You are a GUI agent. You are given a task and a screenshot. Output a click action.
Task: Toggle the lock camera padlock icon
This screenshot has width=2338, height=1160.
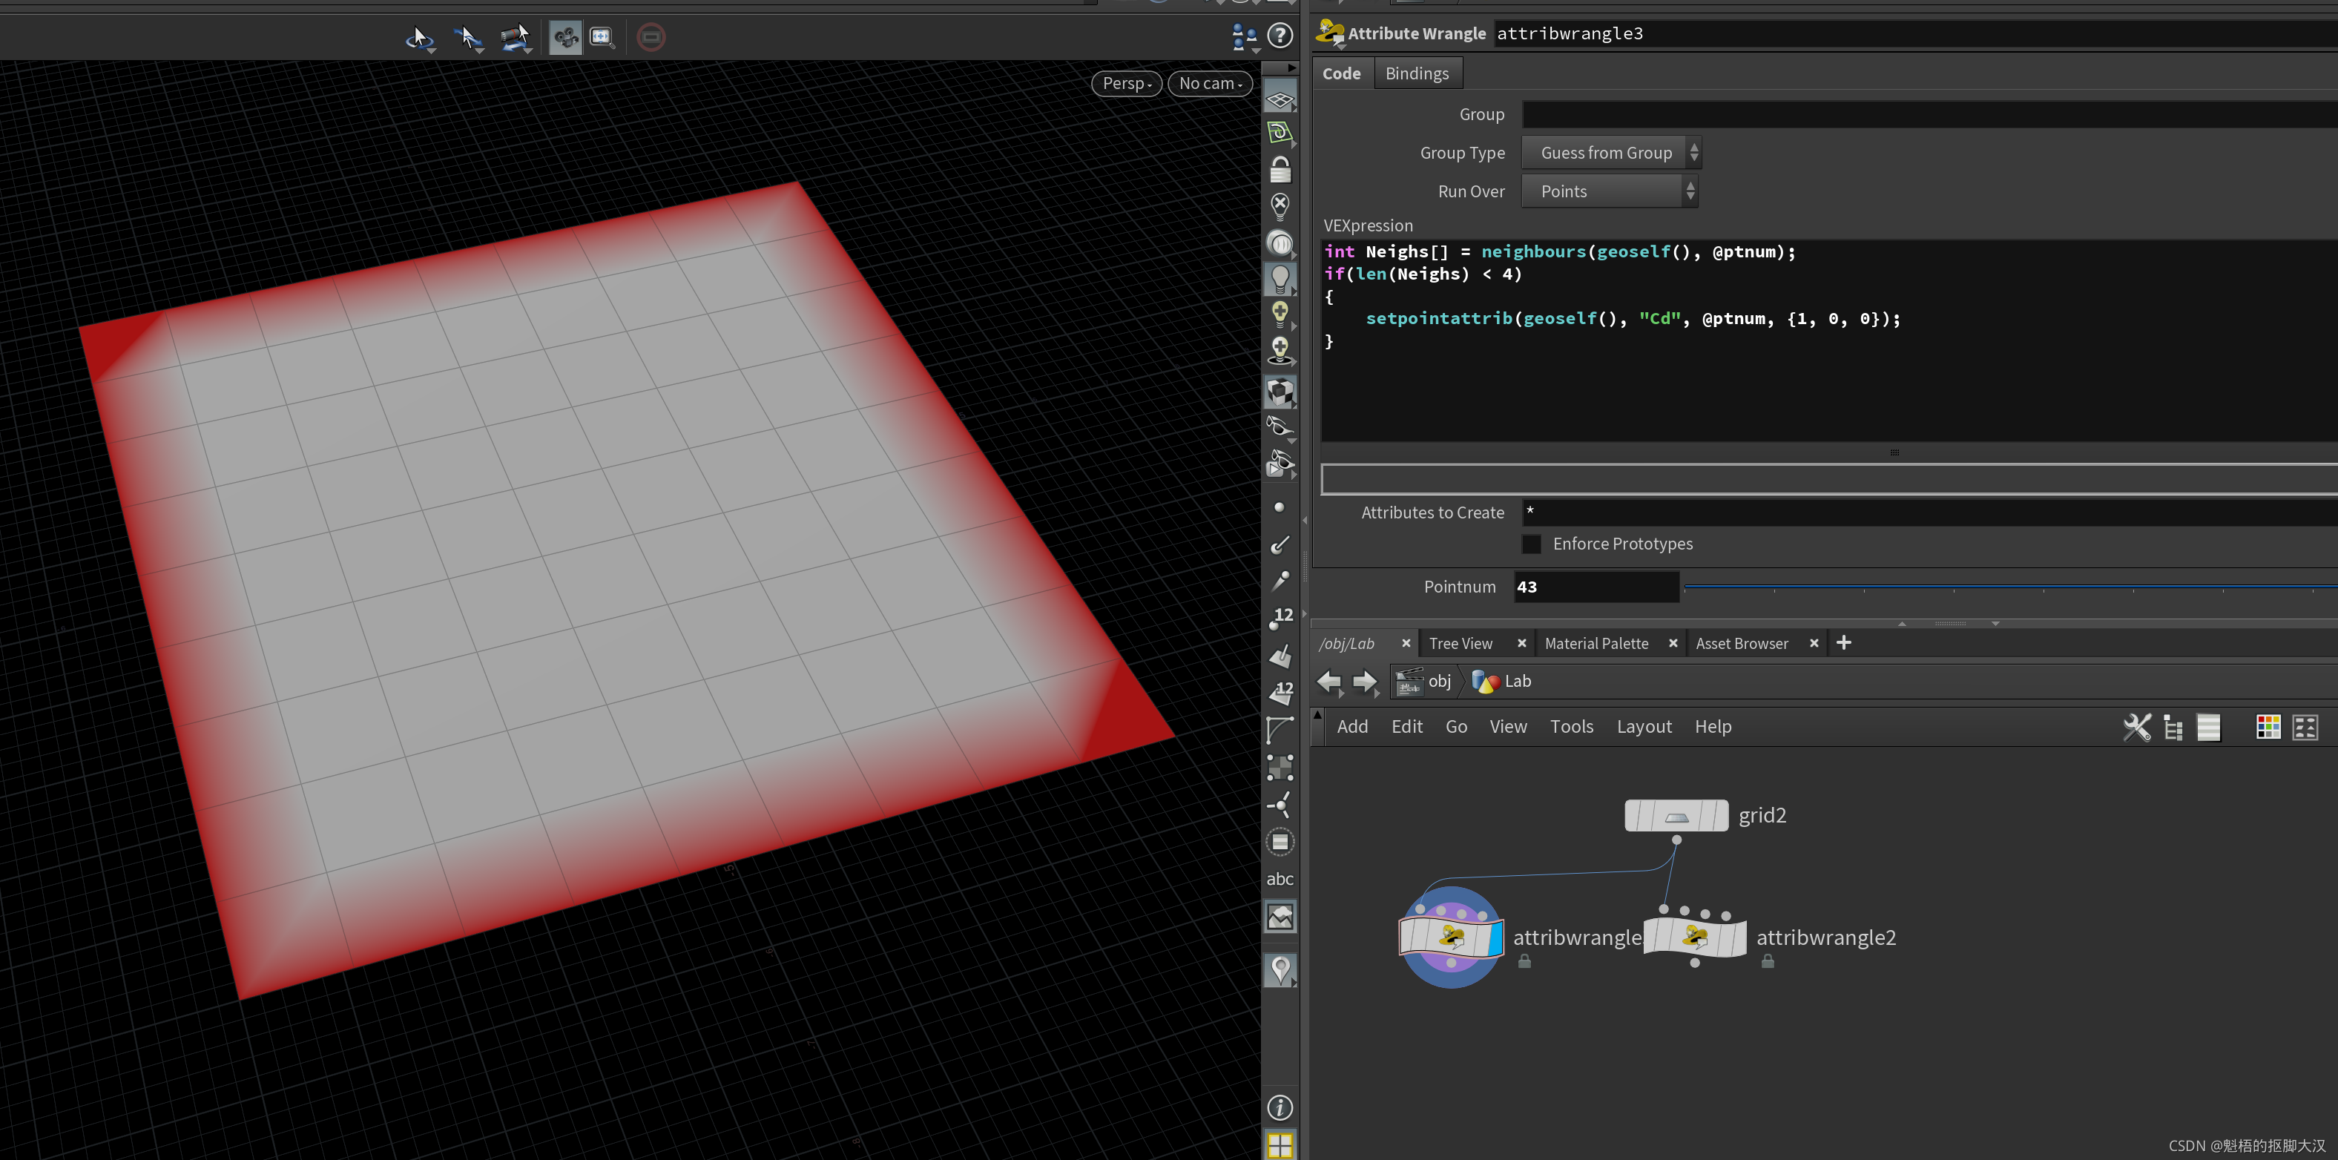pos(1280,170)
